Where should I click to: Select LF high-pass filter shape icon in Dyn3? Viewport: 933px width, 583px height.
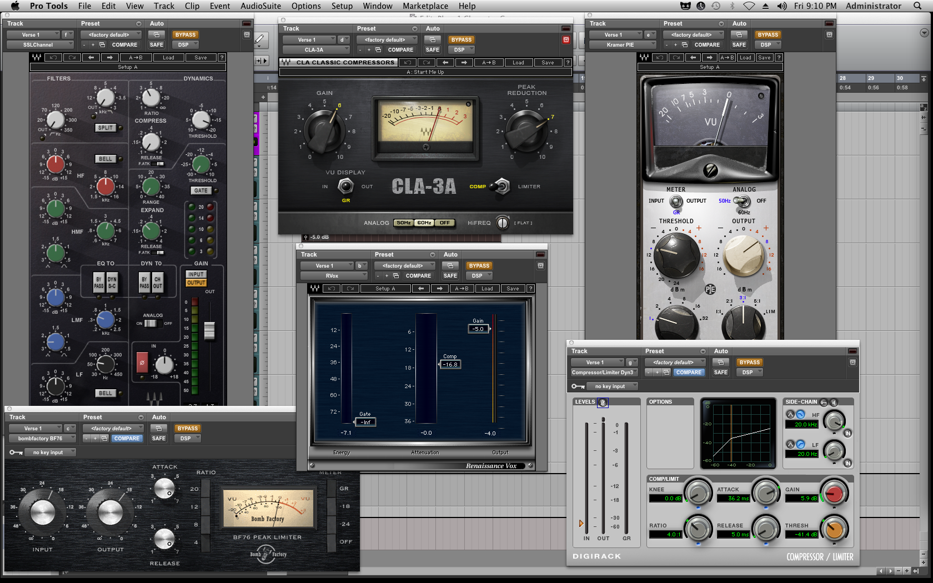pyautogui.click(x=800, y=444)
